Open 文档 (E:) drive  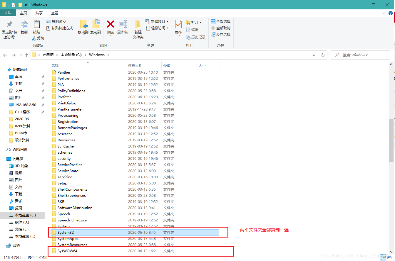click(22, 229)
